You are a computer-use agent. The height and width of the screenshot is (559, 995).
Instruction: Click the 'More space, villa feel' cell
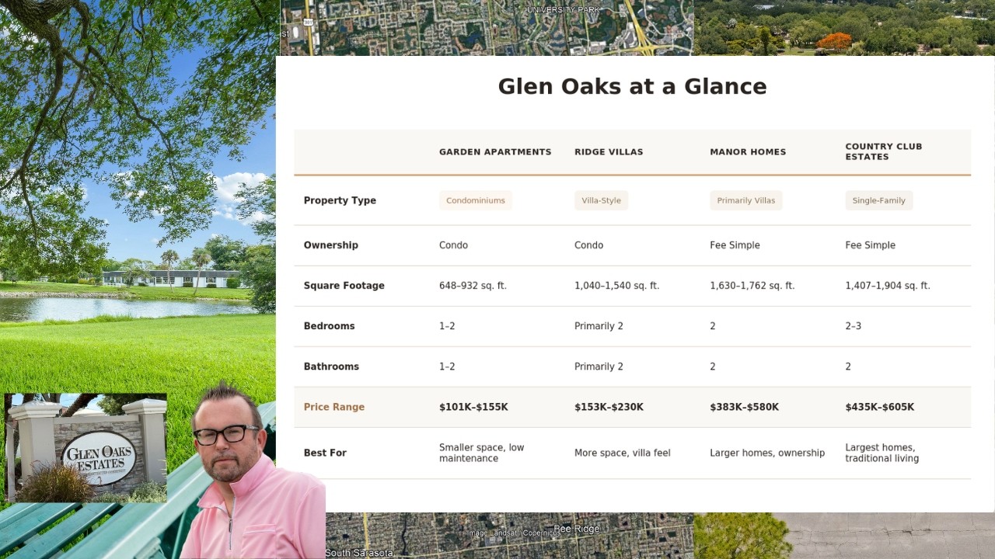pyautogui.click(x=622, y=453)
